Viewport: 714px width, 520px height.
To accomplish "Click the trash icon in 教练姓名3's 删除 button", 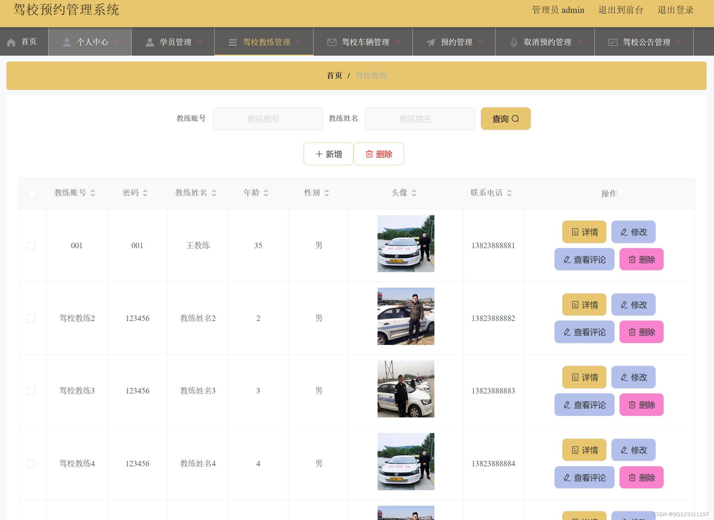I will (x=632, y=405).
